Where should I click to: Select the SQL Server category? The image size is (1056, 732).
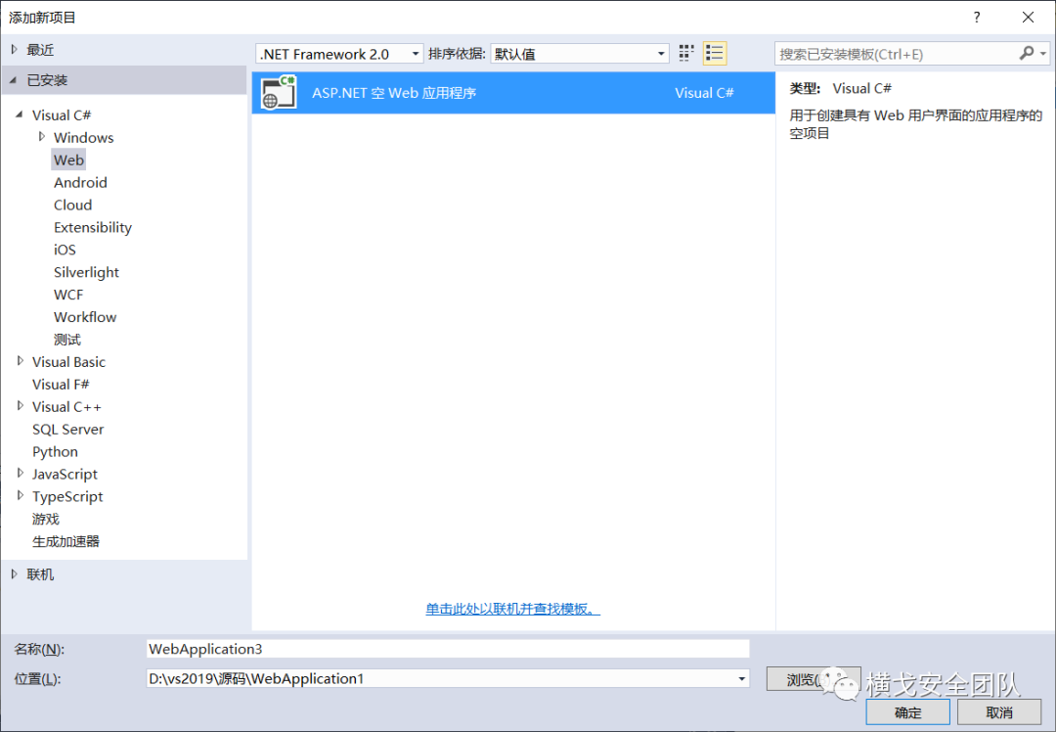[x=68, y=430]
